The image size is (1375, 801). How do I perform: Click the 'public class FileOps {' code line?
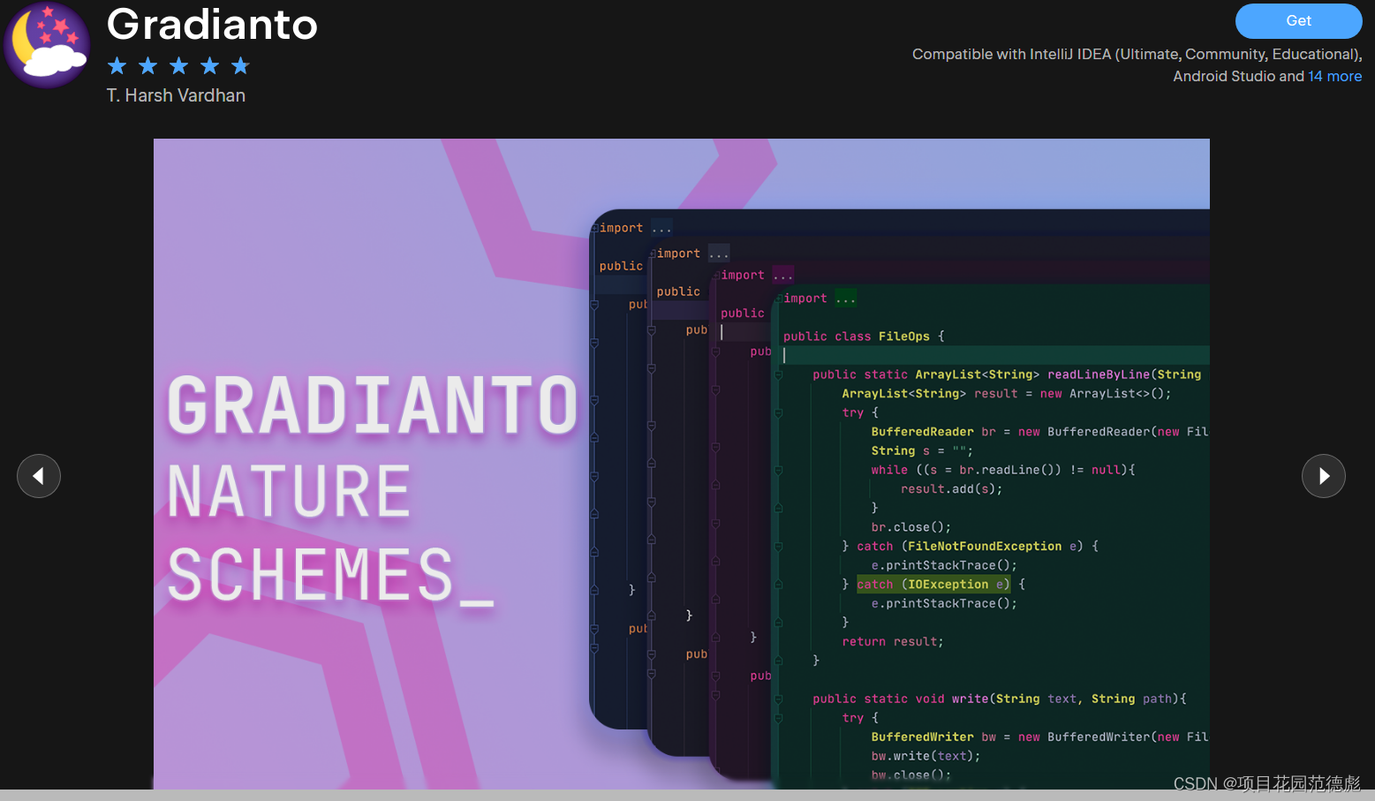click(864, 336)
